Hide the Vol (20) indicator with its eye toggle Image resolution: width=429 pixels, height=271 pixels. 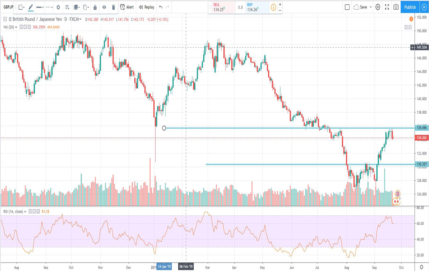pos(21,27)
